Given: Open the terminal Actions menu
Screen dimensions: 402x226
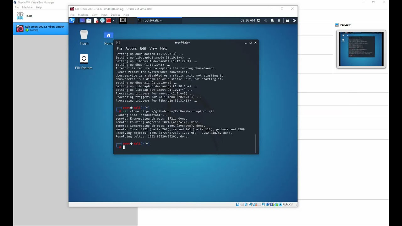Looking at the screenshot, I should (x=131, y=48).
